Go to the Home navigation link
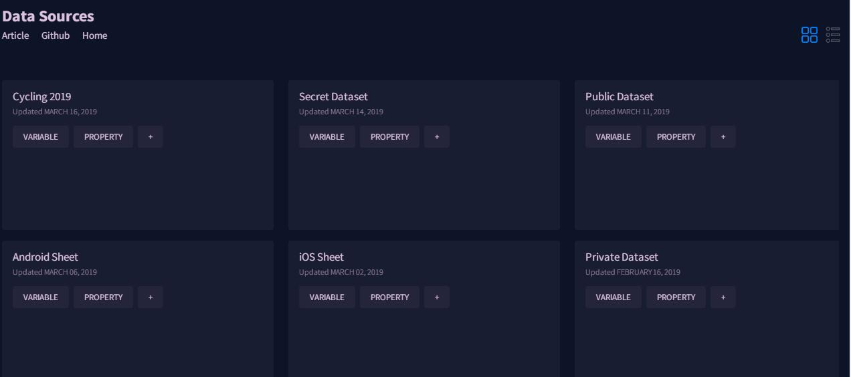The width and height of the screenshot is (851, 377). point(94,35)
